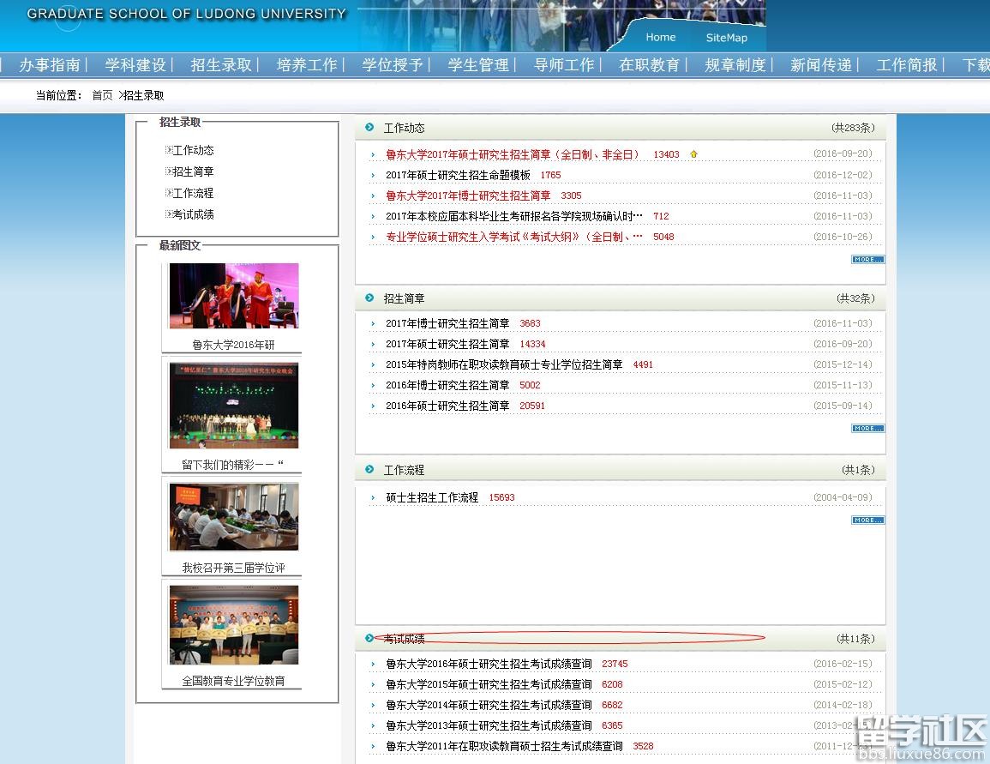Click the teal bullet icon beside 考试成绩 header

point(369,638)
